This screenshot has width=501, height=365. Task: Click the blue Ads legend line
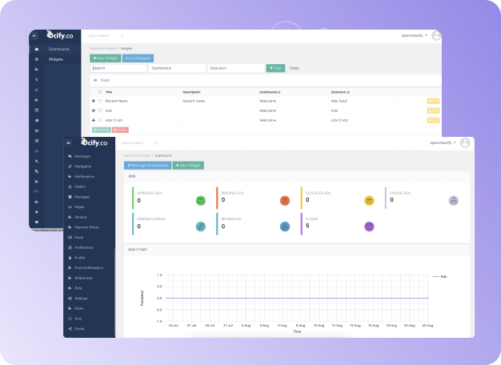(435, 276)
